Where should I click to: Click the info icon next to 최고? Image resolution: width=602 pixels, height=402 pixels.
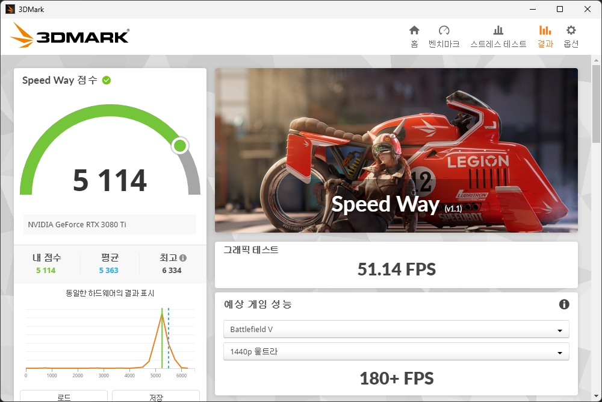tap(183, 258)
